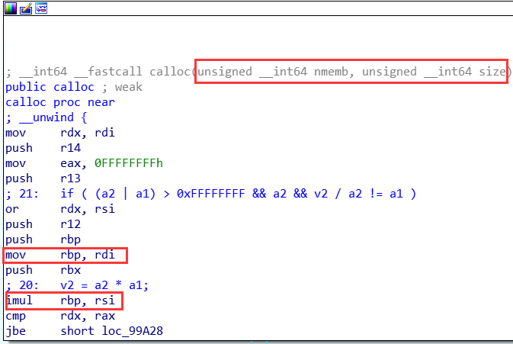Click 'push rbp' instruction

[43, 240]
